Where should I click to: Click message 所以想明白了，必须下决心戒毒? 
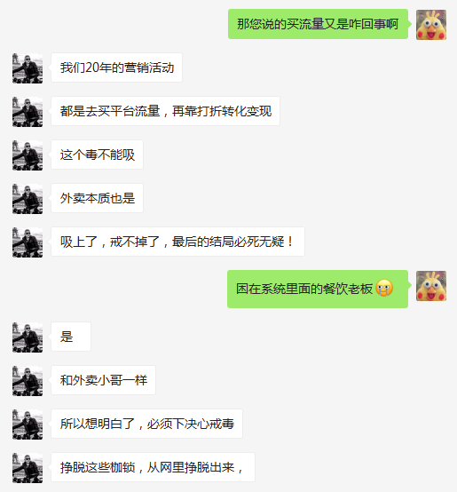click(x=146, y=424)
